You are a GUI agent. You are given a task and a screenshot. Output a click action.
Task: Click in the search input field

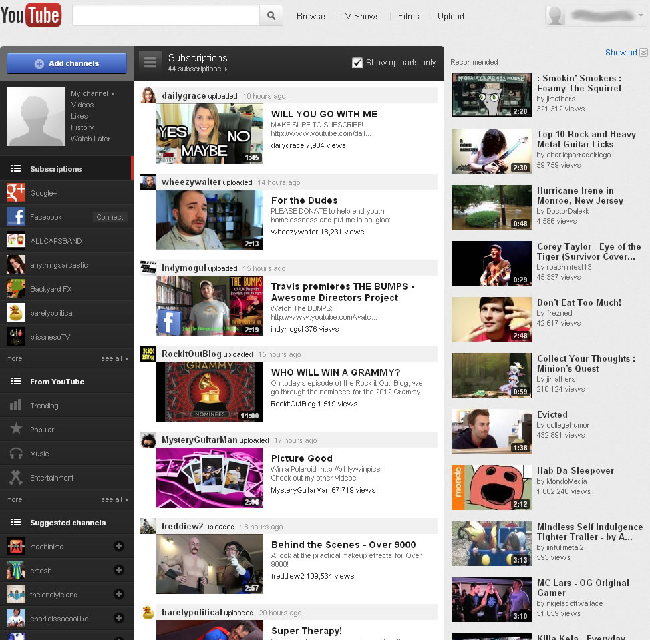point(166,16)
